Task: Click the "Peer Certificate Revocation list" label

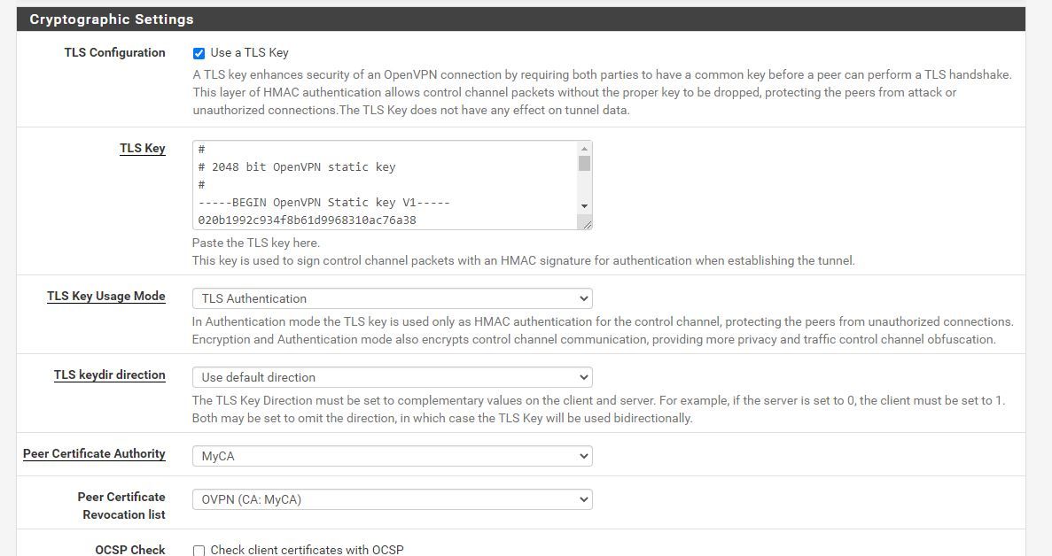Action: tap(124, 506)
